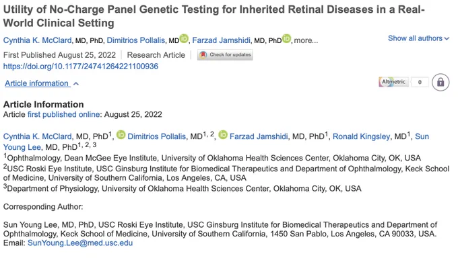Click the first published online link

point(64,114)
